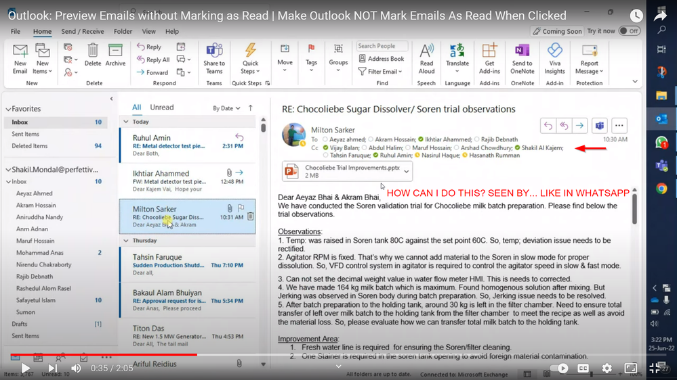Image resolution: width=677 pixels, height=380 pixels.
Task: Open the Chocoliebe Trial Improvements.pptx attachment menu
Action: pyautogui.click(x=407, y=172)
